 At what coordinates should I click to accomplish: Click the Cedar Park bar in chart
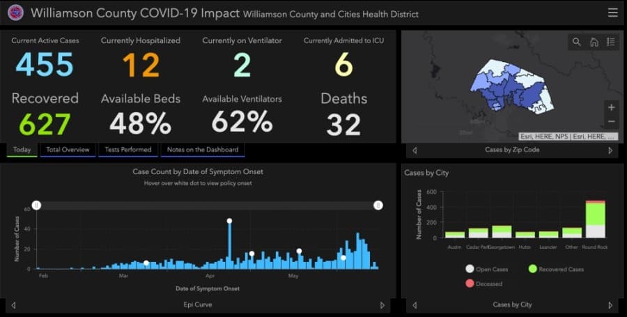(x=478, y=233)
